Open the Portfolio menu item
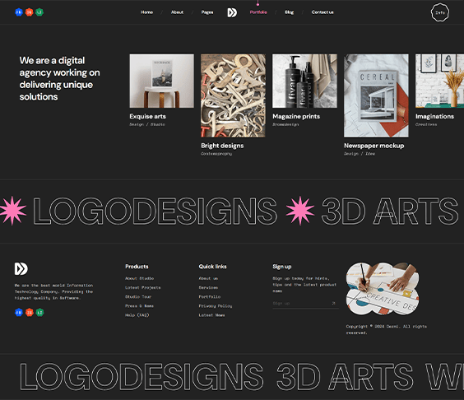 [258, 12]
